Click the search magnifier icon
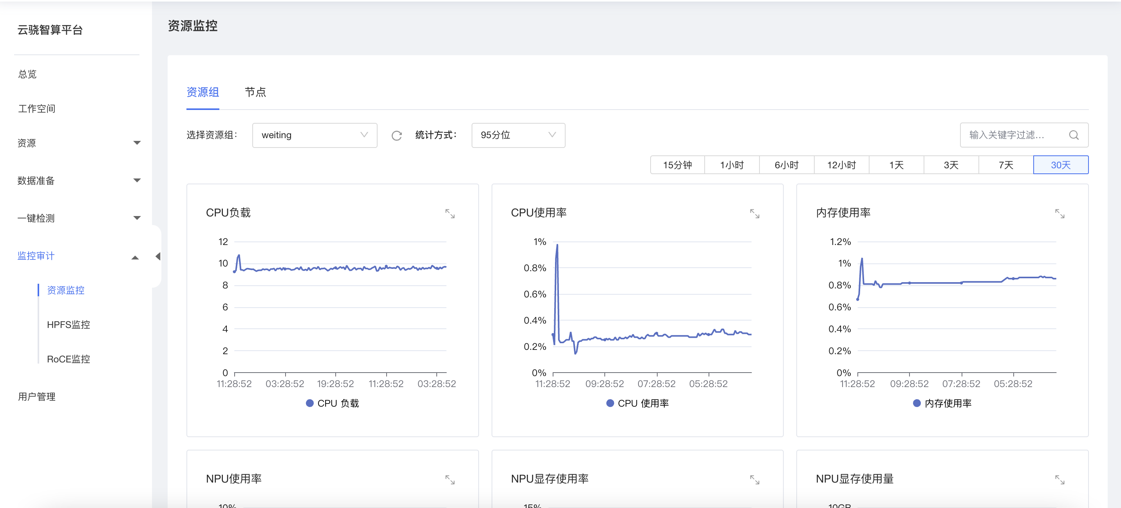The height and width of the screenshot is (508, 1121). click(1074, 135)
